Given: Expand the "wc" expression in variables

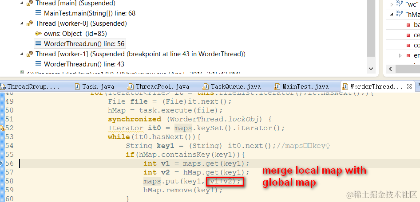Looking at the screenshot, I should click(x=392, y=4).
